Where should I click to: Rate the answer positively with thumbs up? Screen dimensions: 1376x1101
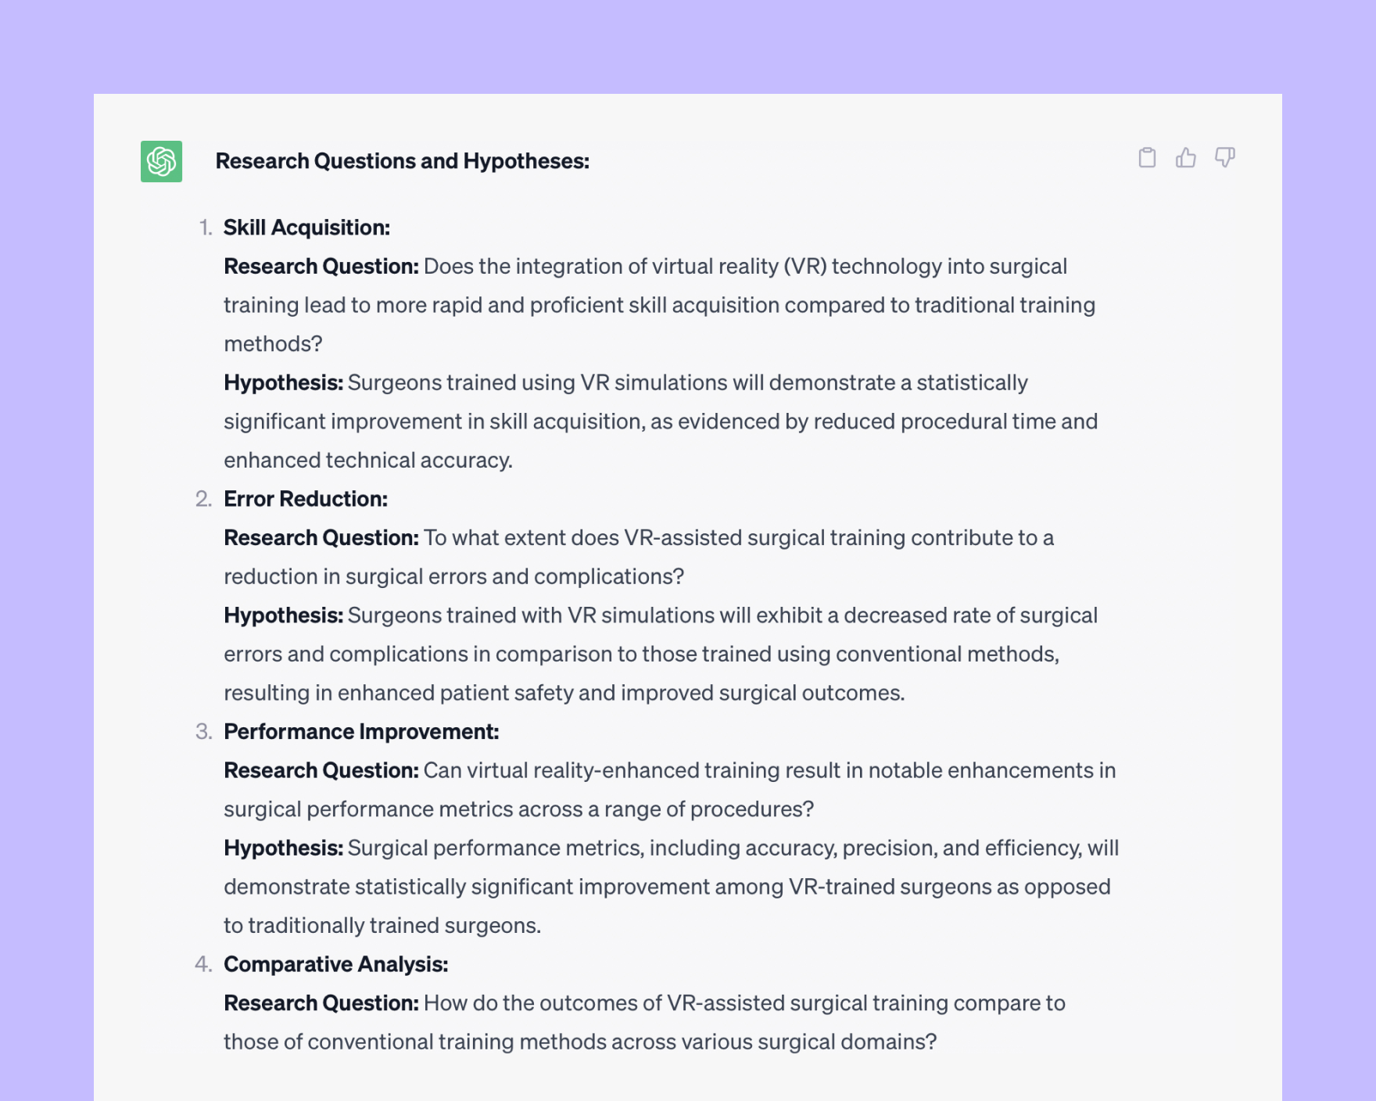pyautogui.click(x=1186, y=159)
